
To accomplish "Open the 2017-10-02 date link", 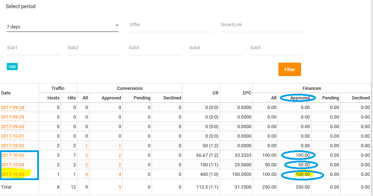I will (13, 146).
